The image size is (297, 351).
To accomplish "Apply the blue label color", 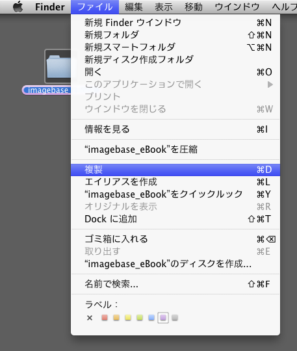I will (x=151, y=317).
